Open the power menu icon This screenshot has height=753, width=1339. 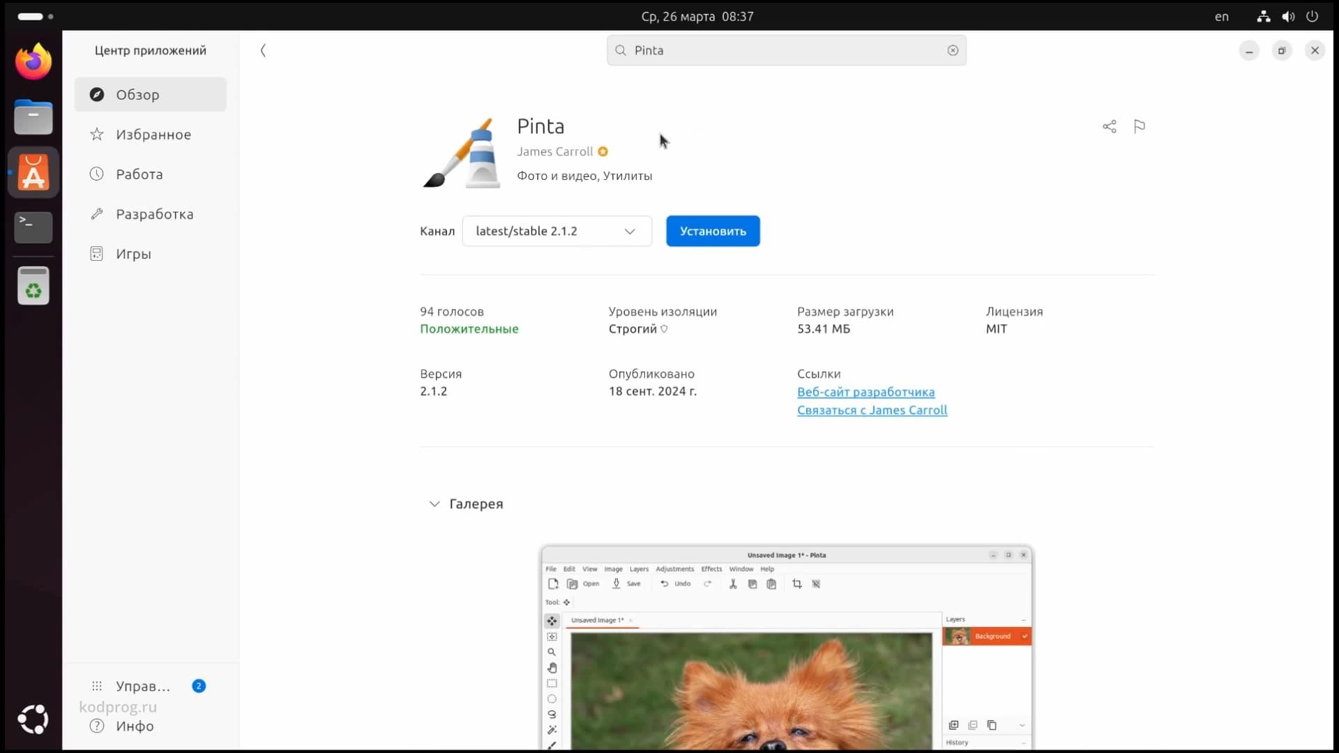click(x=1312, y=16)
